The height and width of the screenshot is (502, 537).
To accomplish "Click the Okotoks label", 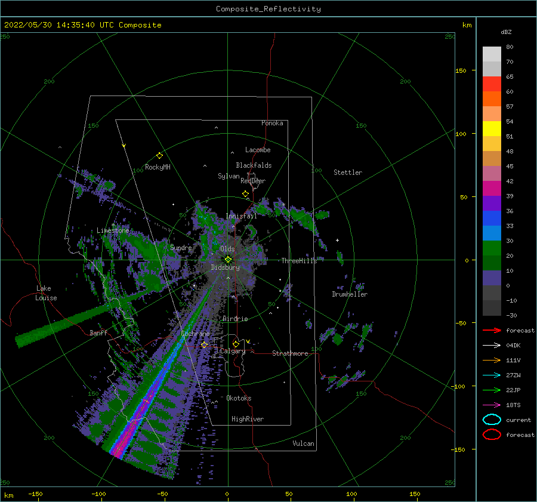I will 239,398.
